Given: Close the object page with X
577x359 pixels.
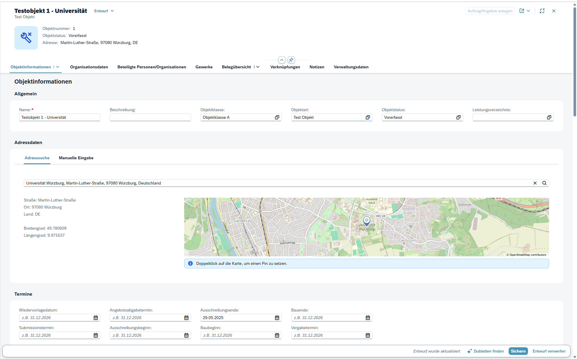Looking at the screenshot, I should click(x=554, y=11).
